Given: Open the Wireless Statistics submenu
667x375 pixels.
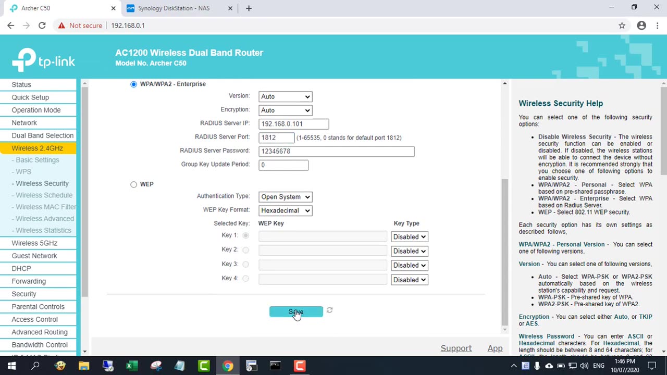Looking at the screenshot, I should (x=42, y=230).
